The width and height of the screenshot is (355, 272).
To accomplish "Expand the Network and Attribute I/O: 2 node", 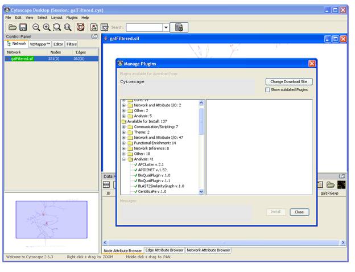I will coord(123,105).
